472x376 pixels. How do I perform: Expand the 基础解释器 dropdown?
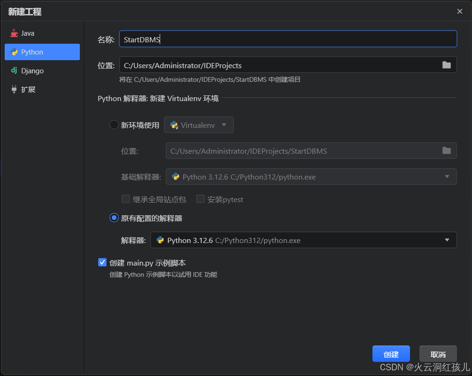(447, 176)
